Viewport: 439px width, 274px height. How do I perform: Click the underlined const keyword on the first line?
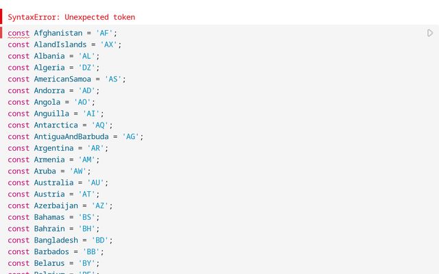tap(19, 33)
